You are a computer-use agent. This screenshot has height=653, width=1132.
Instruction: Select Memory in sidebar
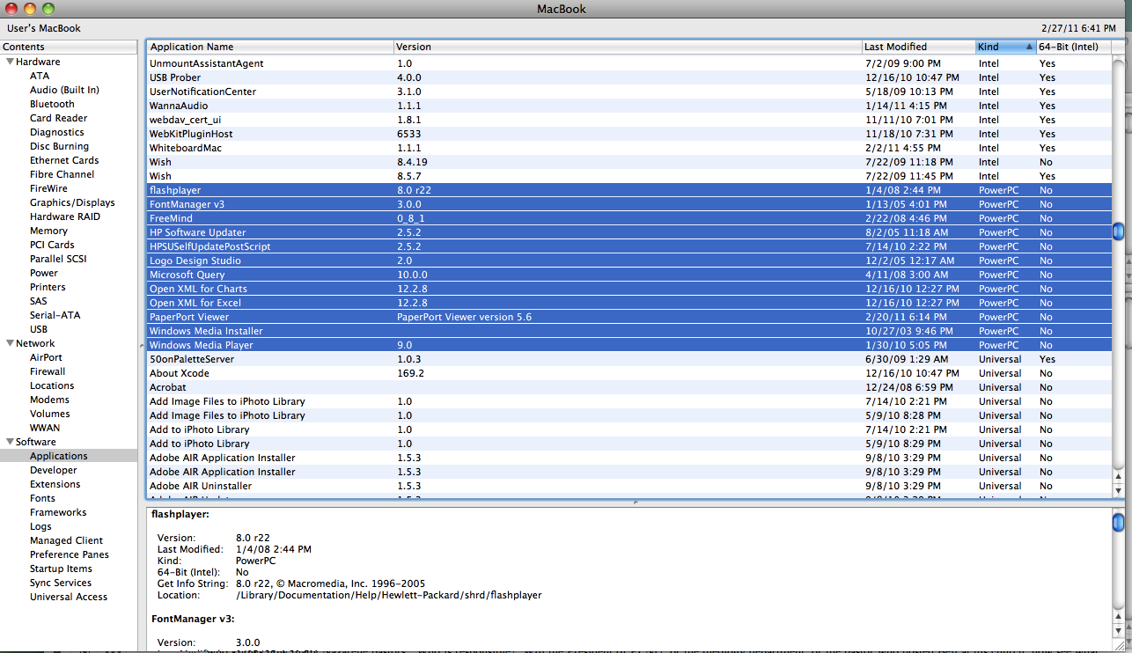tap(48, 231)
